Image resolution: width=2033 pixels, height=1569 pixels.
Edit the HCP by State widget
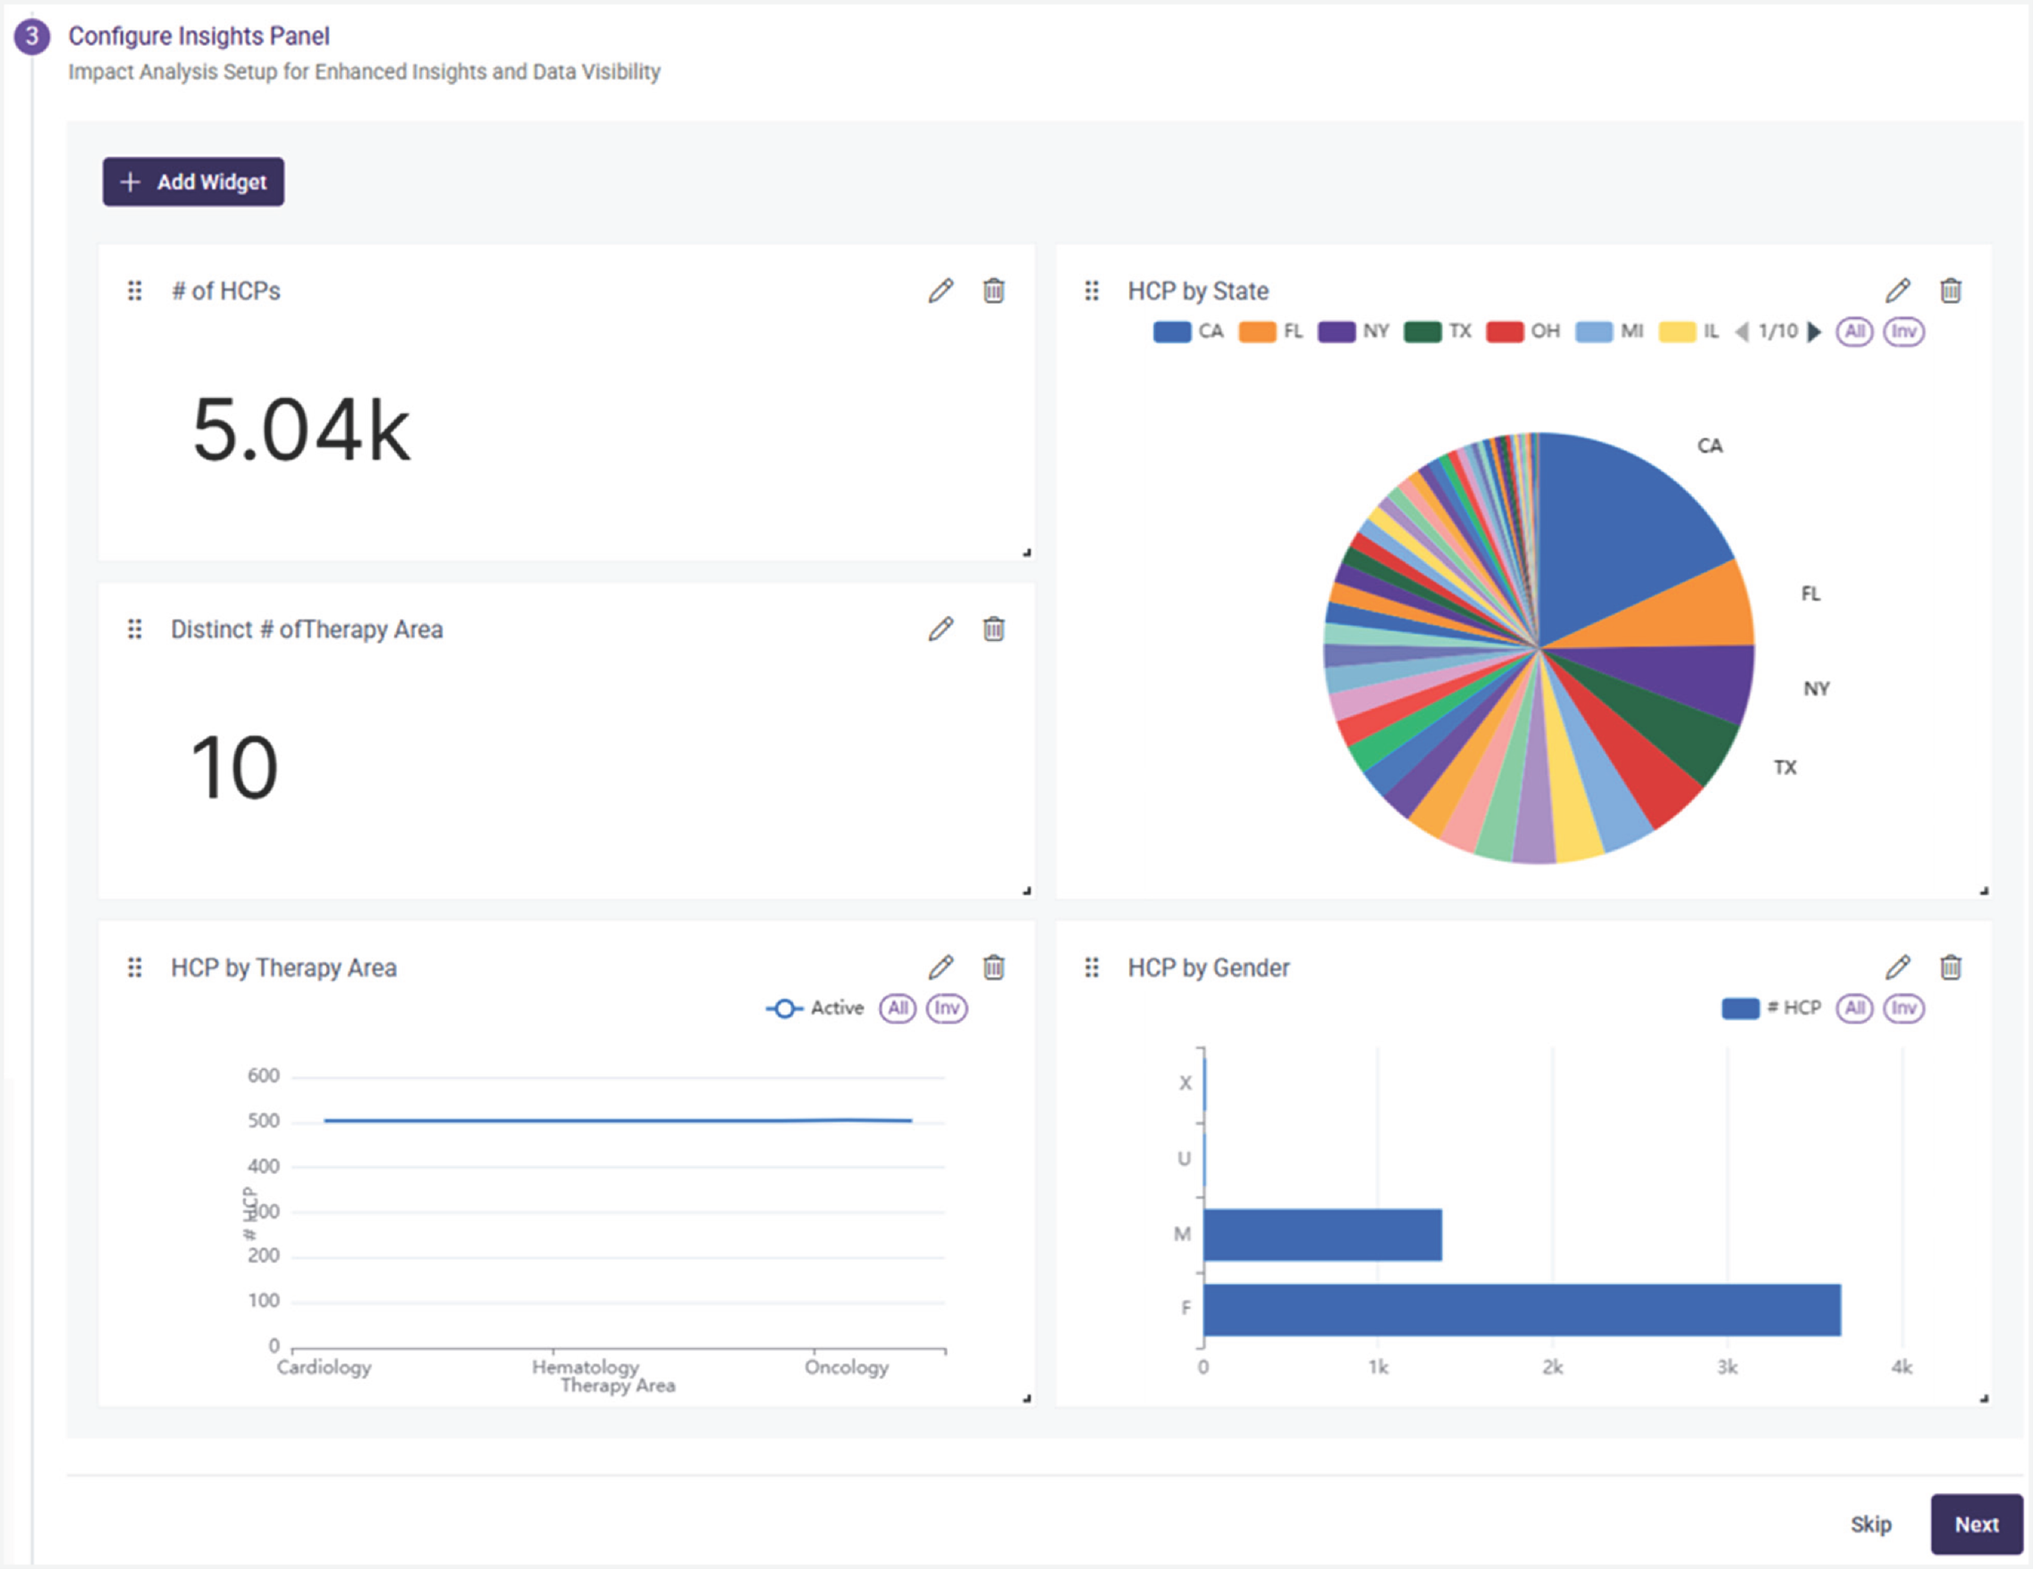(x=1897, y=291)
